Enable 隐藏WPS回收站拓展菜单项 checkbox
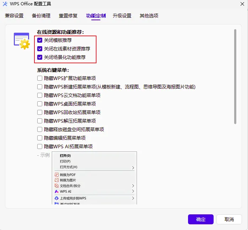 coord(40,112)
